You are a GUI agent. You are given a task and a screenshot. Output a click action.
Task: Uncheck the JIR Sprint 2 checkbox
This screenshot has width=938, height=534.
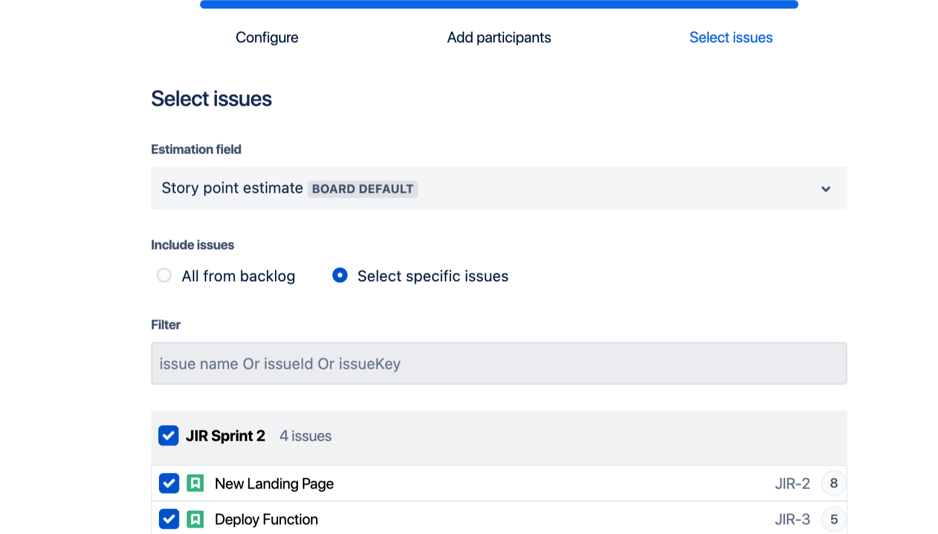[169, 435]
